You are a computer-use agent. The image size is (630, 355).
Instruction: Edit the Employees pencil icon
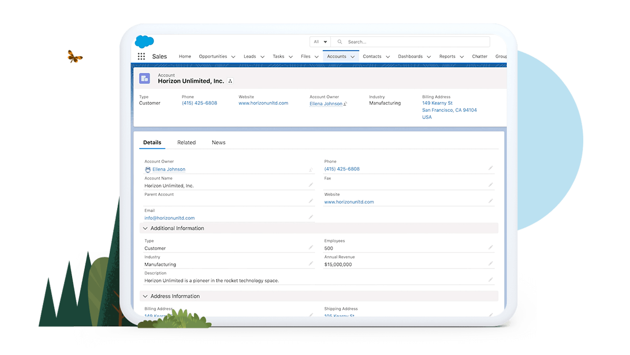coord(490,248)
